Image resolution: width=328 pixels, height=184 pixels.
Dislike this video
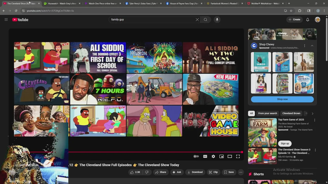click(x=147, y=172)
